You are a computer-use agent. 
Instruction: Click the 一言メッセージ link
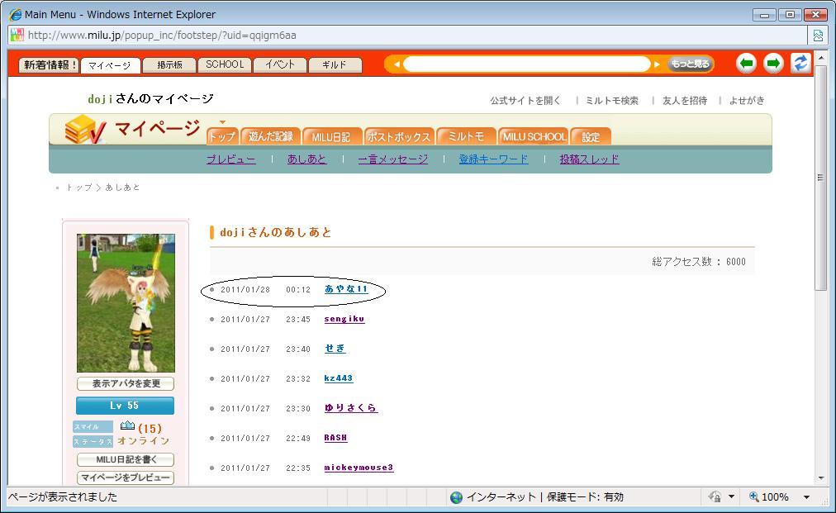[392, 159]
